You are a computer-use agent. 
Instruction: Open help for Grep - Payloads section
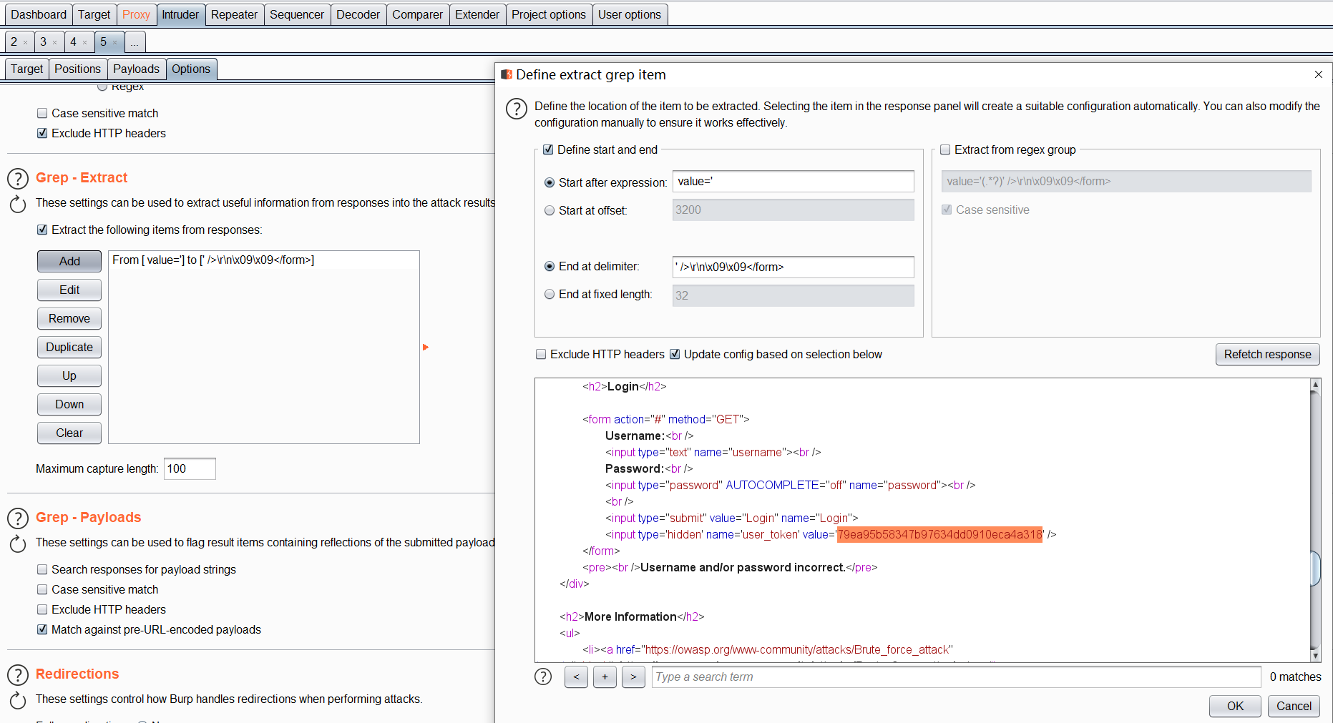pyautogui.click(x=18, y=518)
